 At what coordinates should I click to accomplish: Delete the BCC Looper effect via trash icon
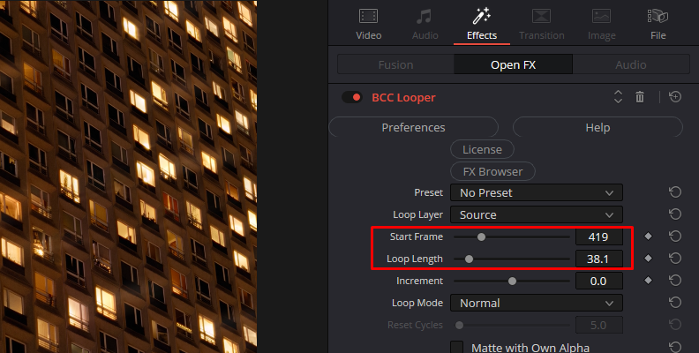coord(640,97)
